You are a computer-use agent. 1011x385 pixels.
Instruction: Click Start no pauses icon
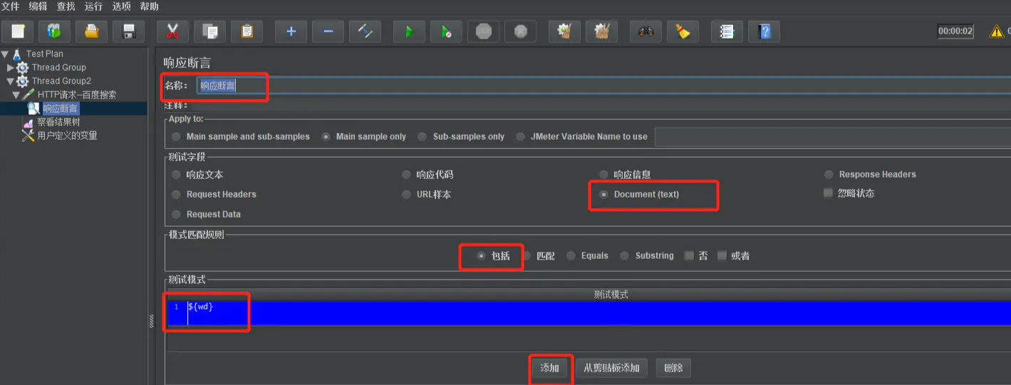click(x=446, y=31)
